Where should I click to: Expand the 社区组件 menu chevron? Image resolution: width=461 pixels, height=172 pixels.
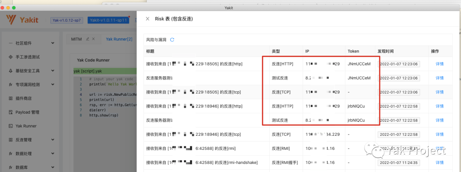(53, 43)
